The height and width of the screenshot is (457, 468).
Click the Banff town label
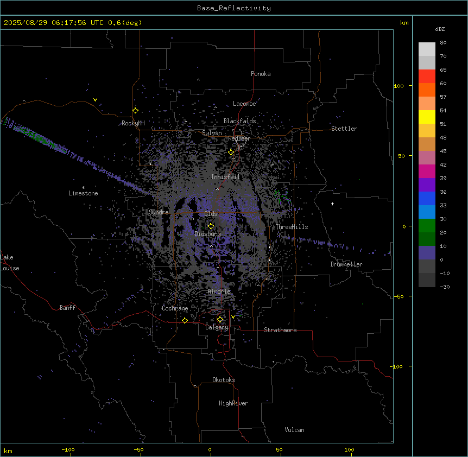coord(67,308)
